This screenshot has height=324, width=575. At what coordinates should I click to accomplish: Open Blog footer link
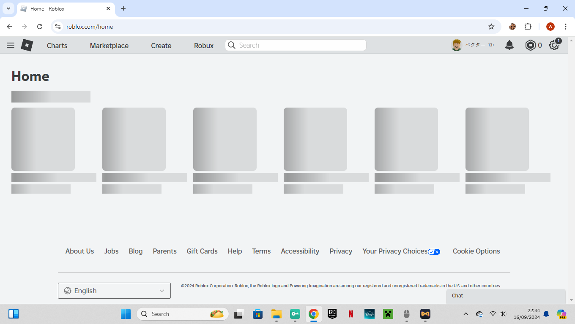pos(136,251)
